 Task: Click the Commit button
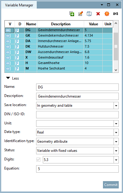pos(111,185)
